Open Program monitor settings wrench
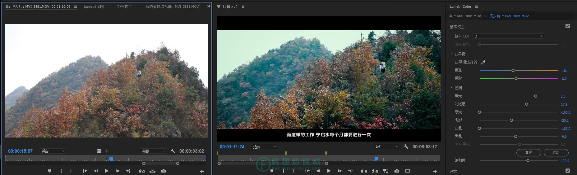Screen dimensions: 577x175 [406, 147]
